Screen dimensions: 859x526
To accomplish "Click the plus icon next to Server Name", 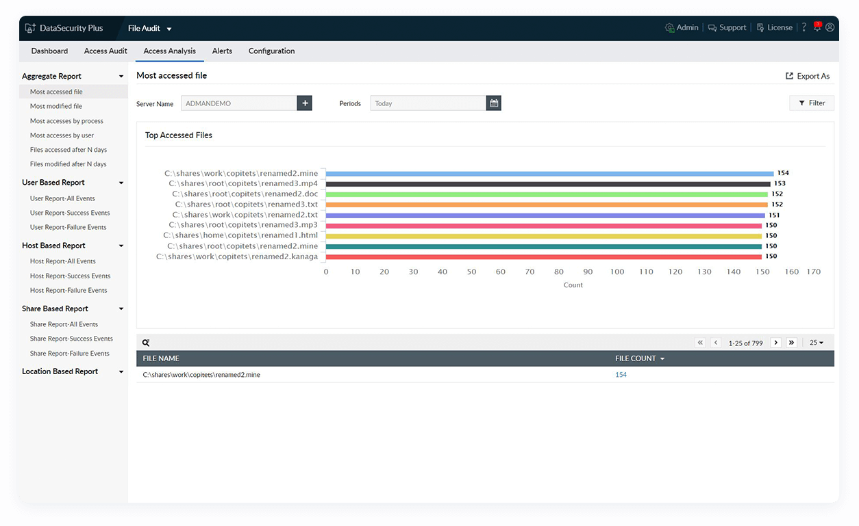I will [305, 103].
